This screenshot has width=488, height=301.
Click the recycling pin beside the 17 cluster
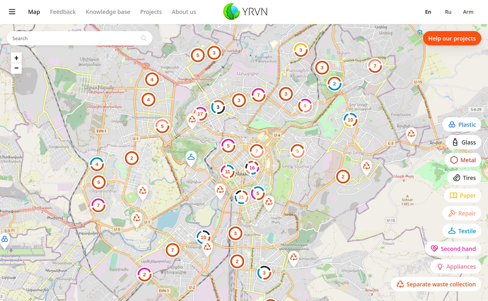[192, 121]
